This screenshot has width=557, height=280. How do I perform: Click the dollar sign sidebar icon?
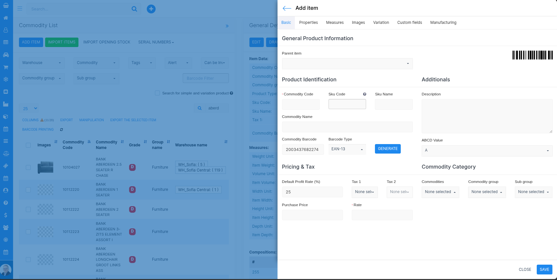[x=6, y=215]
